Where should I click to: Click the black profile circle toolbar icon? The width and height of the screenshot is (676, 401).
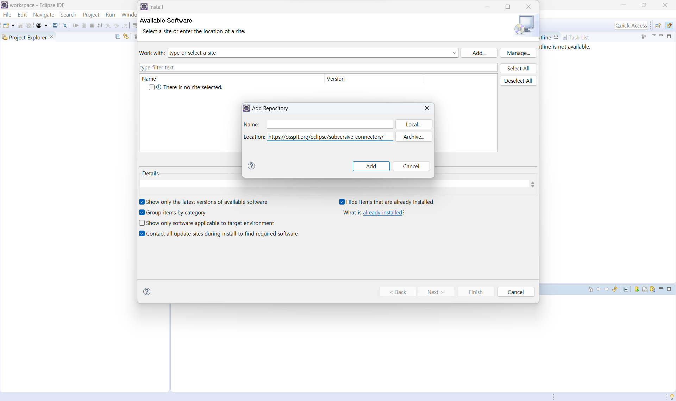(x=39, y=25)
